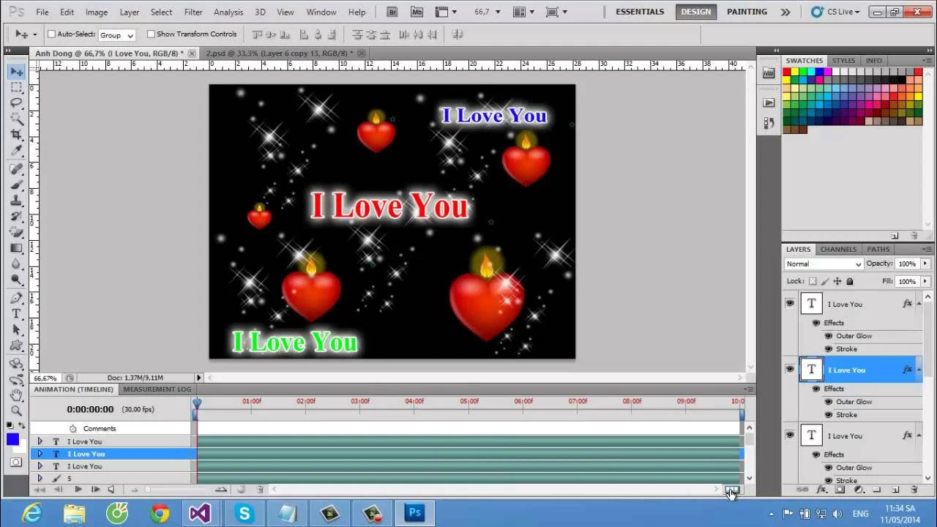Screen dimensions: 937x527
Task: Hide the Outer Glow effect on selected layer
Action: 829,402
